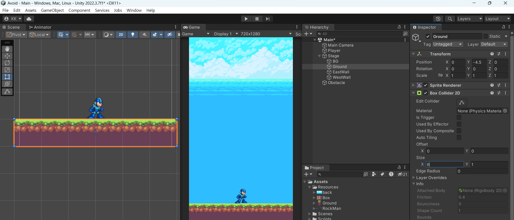514x220 pixels.
Task: Open the Tag Untagged dropdown
Action: coord(448,44)
